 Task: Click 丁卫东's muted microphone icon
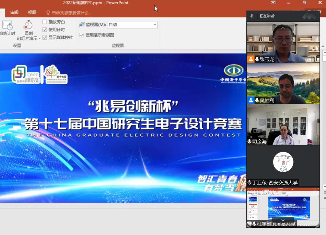point(250,182)
